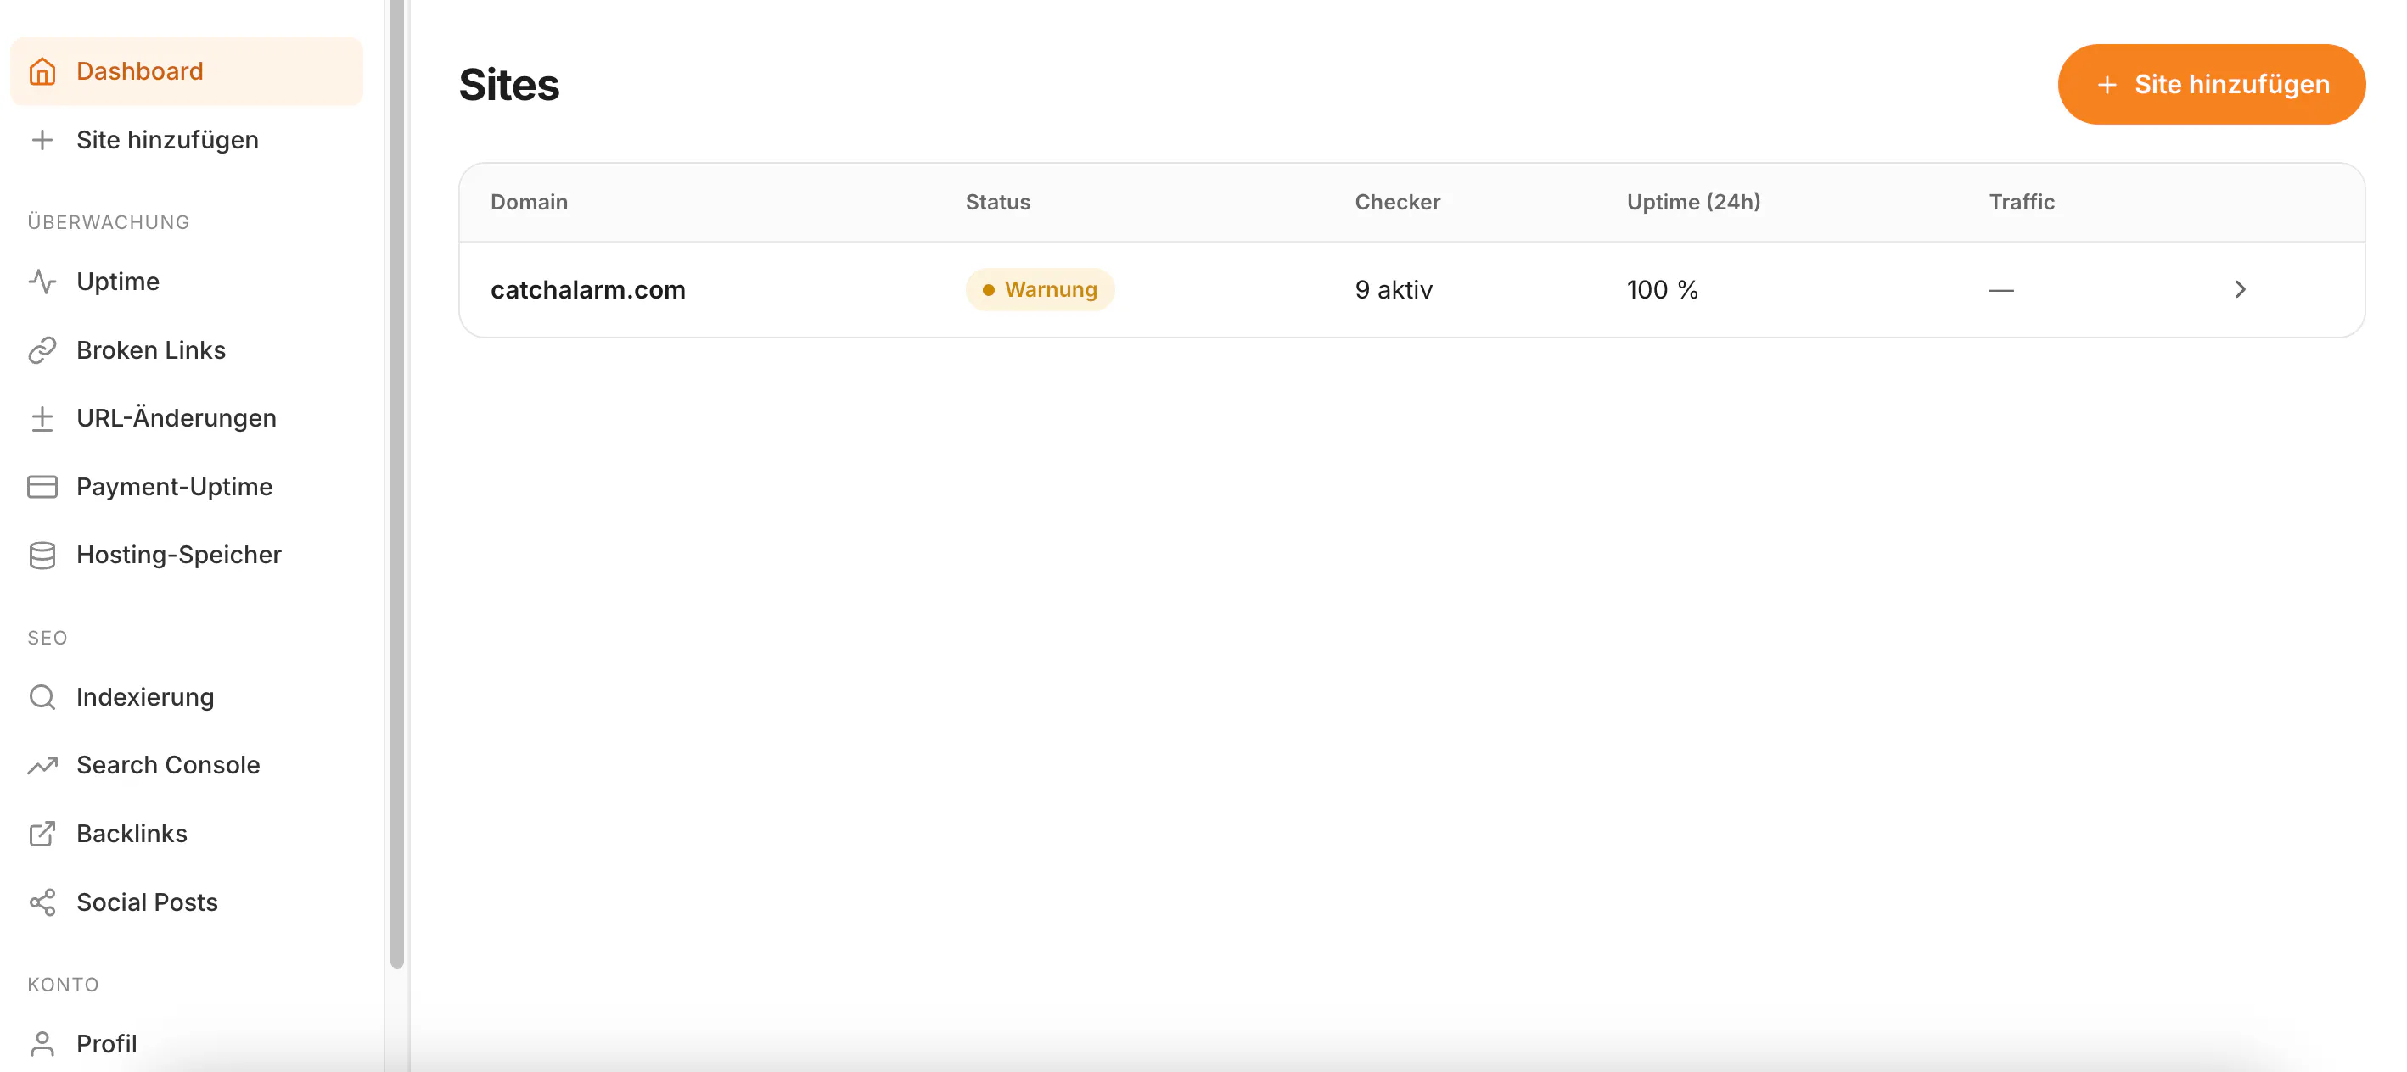Click the URL-Änderungen plus-minus icon
2407x1072 pixels.
click(x=42, y=418)
